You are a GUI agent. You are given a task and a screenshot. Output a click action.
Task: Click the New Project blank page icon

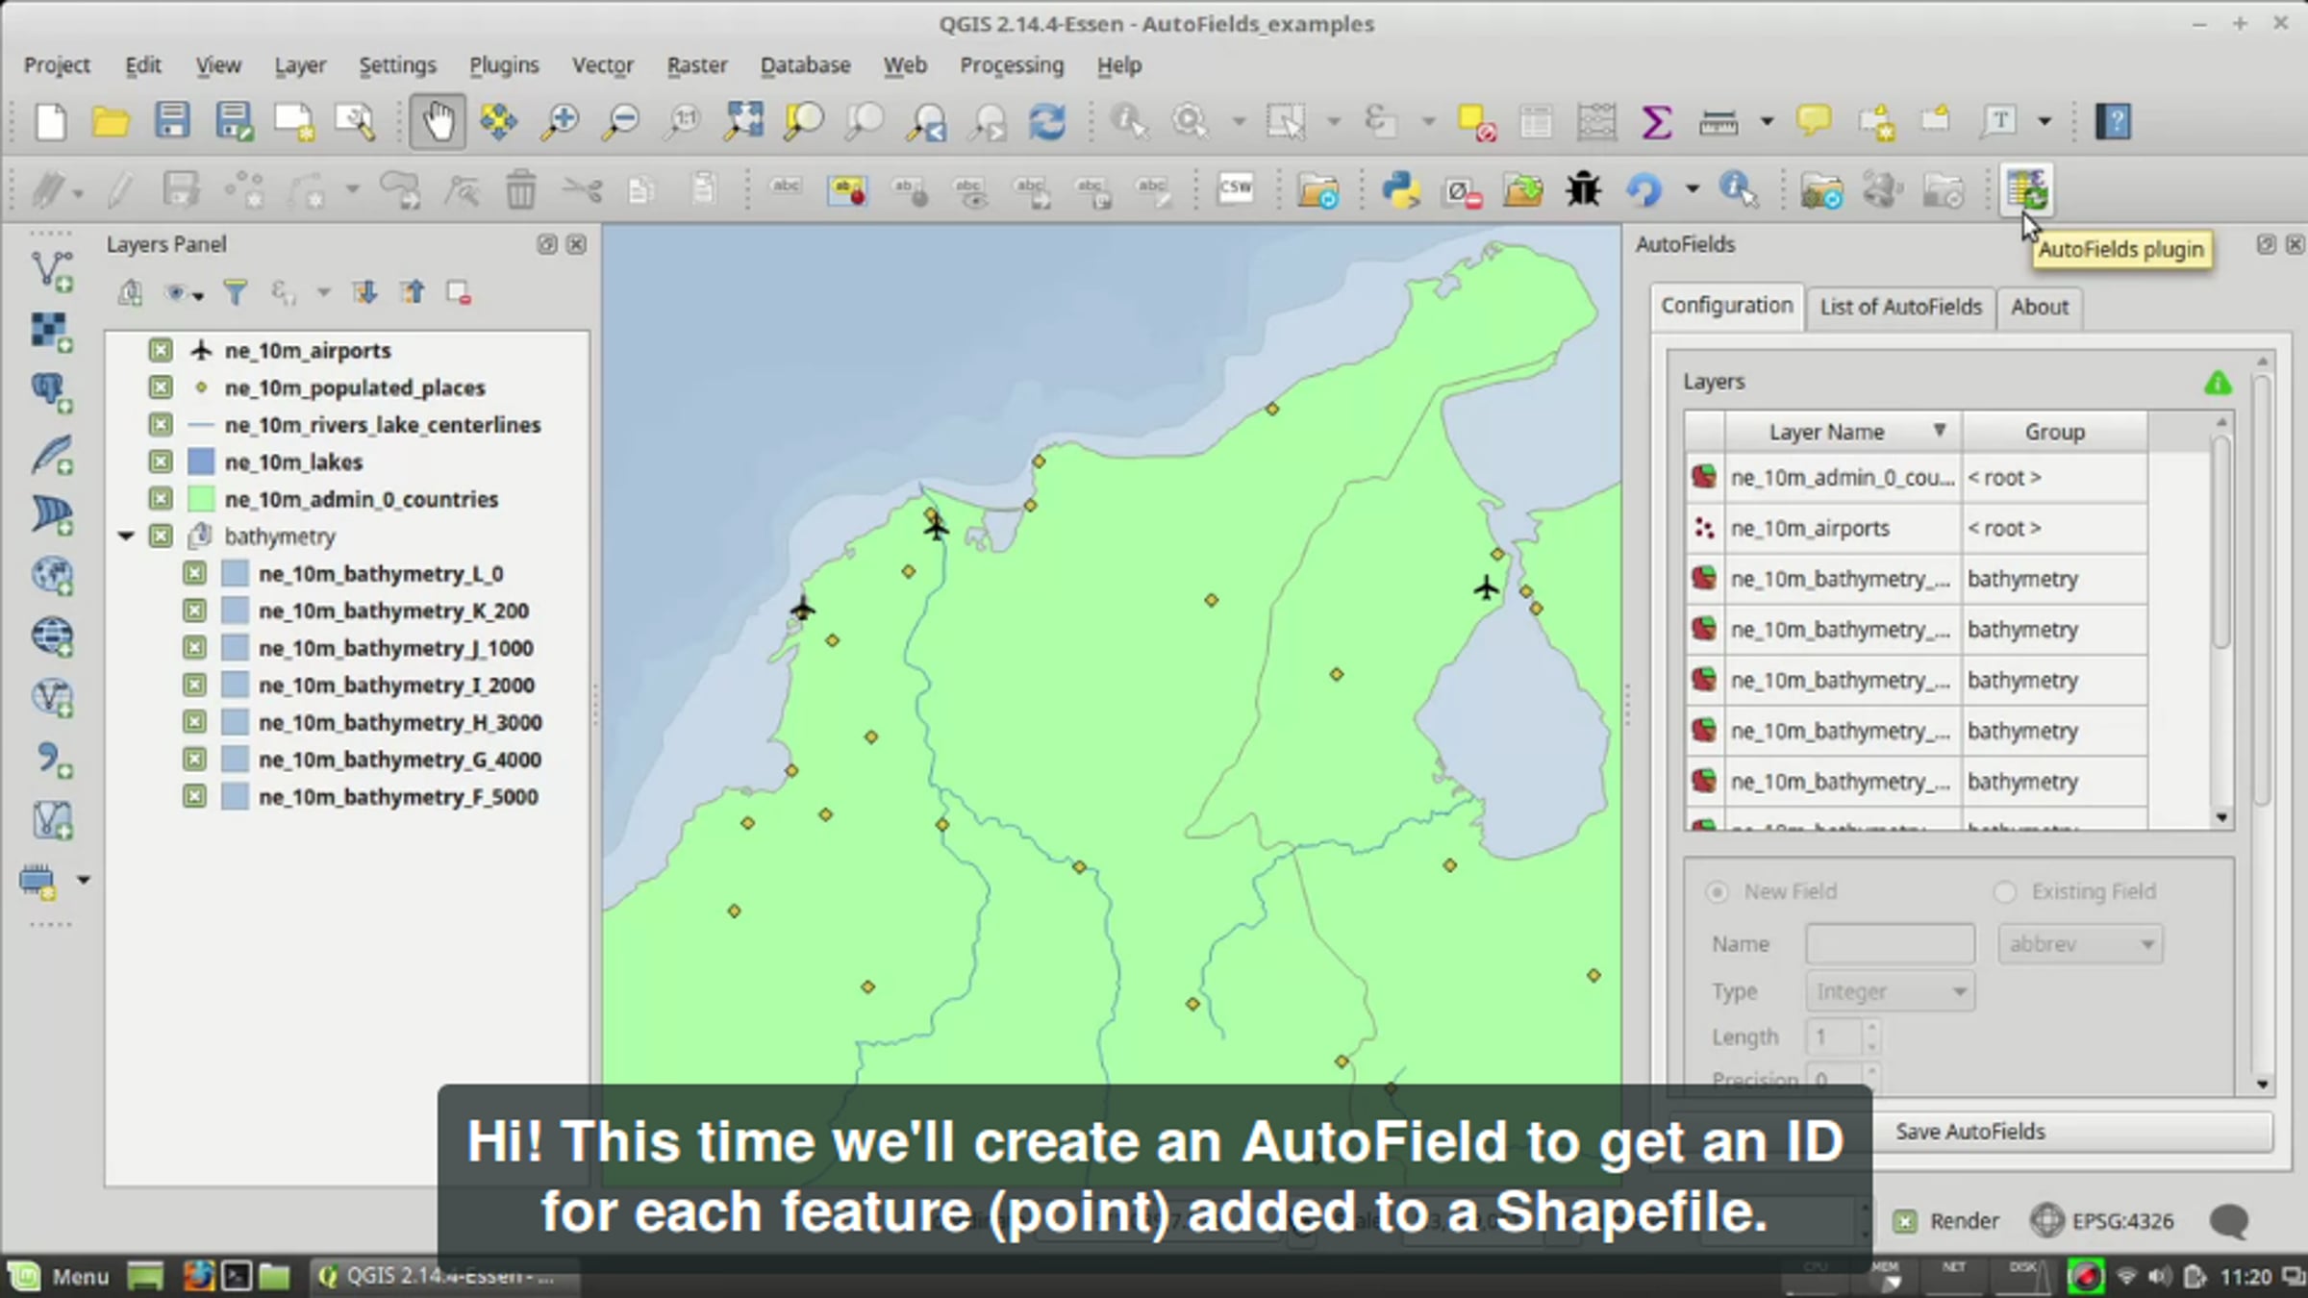pos(50,122)
